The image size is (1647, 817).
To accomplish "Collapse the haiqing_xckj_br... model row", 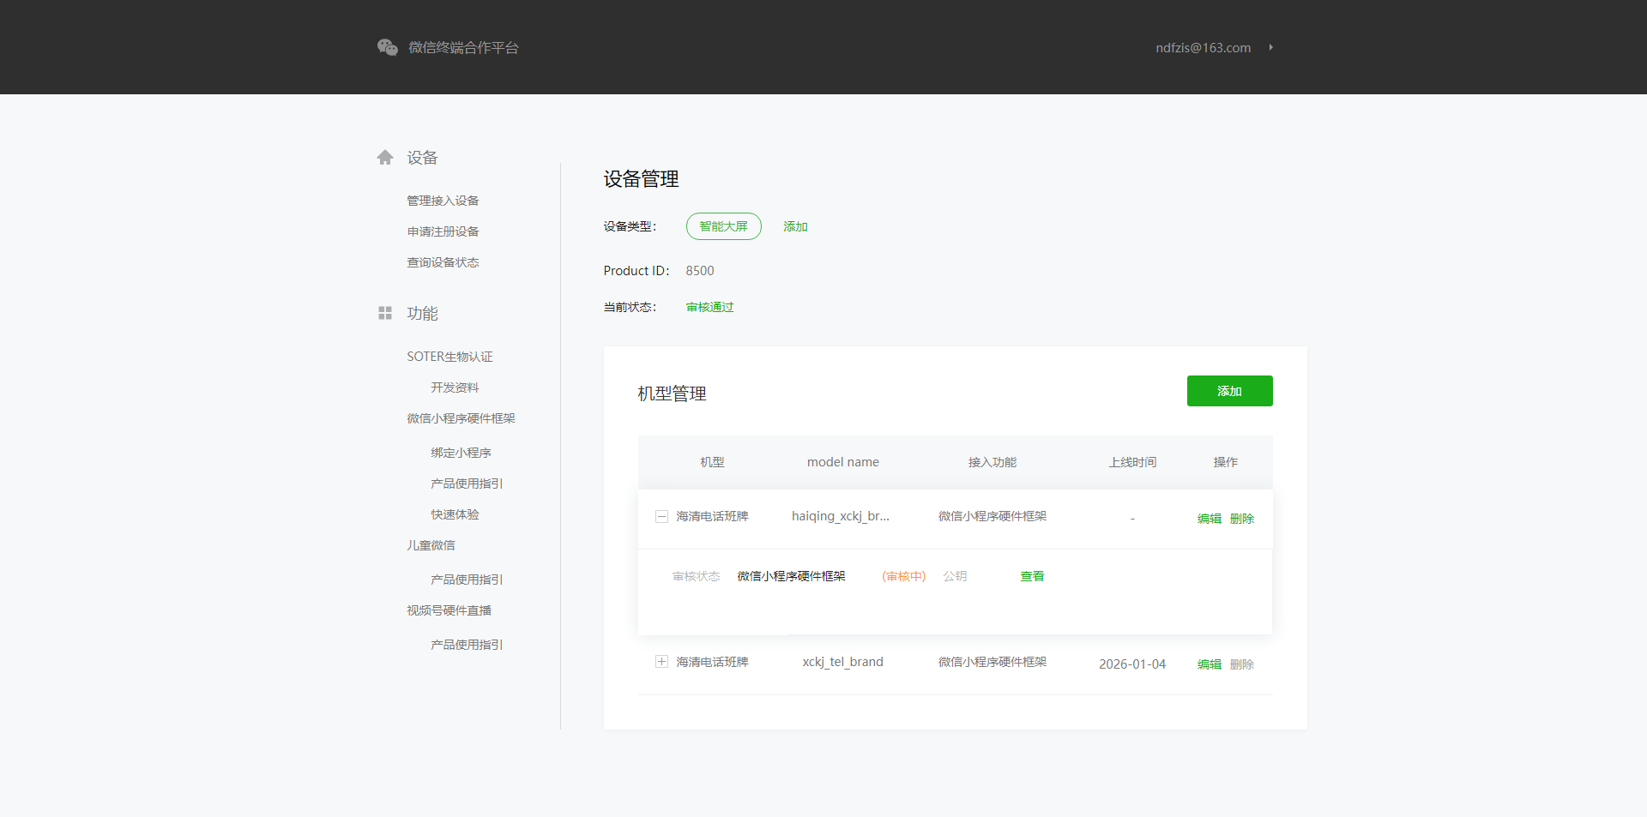I will pos(661,516).
